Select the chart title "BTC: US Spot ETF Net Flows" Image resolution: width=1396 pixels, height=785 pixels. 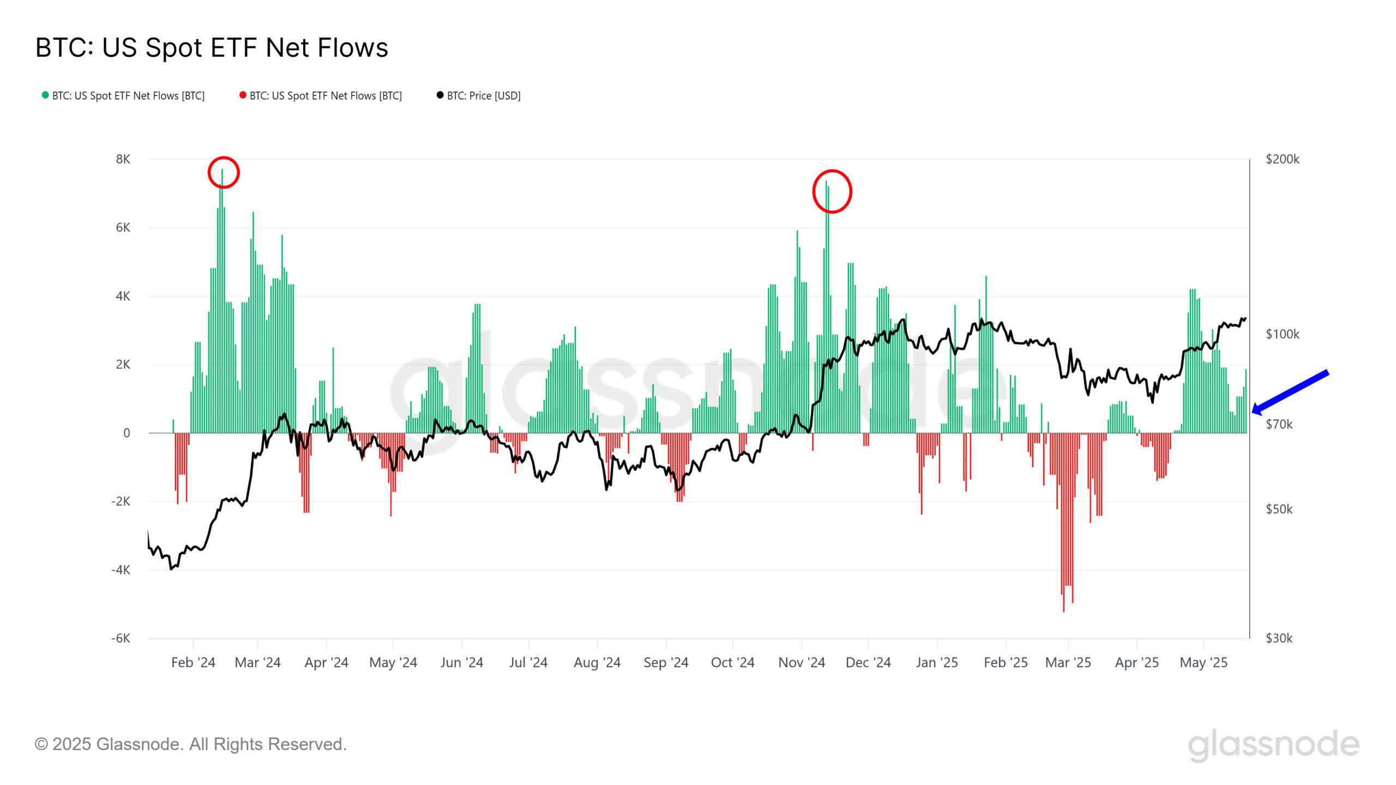tap(212, 47)
